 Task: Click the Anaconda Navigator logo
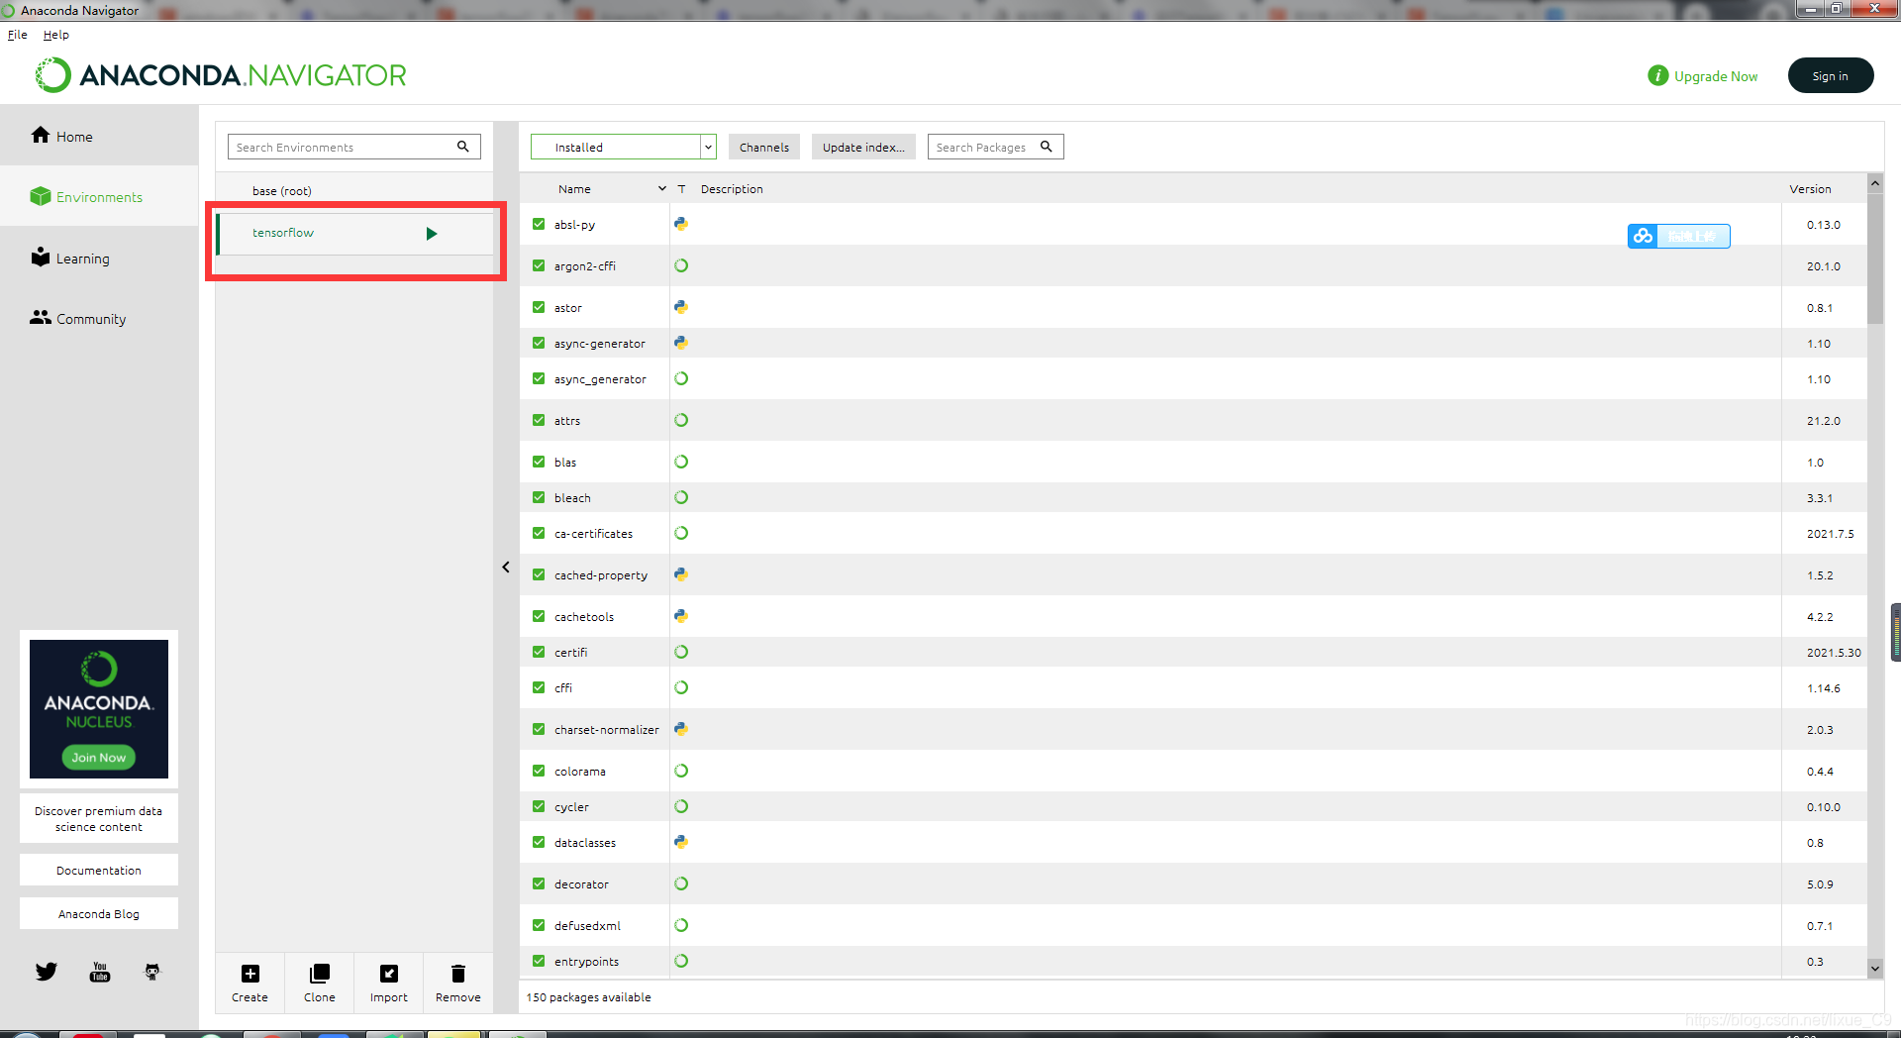tap(220, 74)
